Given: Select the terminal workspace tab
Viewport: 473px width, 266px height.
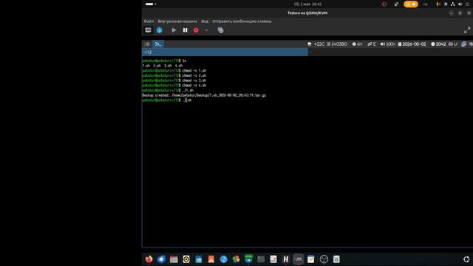Looking at the screenshot, I should pyautogui.click(x=158, y=44).
